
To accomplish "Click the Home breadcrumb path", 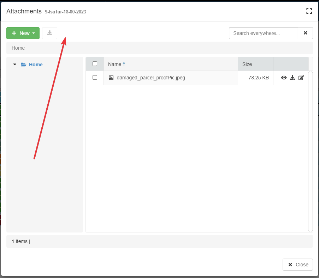I will (18, 48).
